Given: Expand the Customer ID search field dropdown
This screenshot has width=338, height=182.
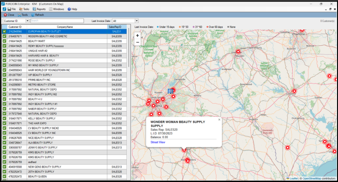Looking at the screenshot, I should 27,21.
